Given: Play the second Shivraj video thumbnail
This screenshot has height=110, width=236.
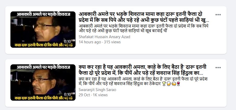Looking at the screenshot, I should (x=43, y=82).
